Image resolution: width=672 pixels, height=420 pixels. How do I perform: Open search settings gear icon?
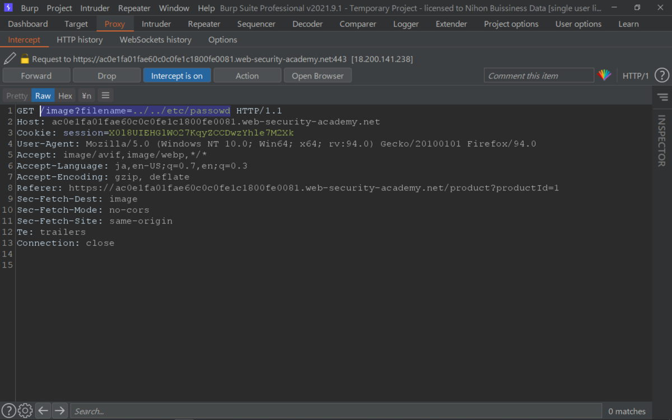click(x=25, y=410)
